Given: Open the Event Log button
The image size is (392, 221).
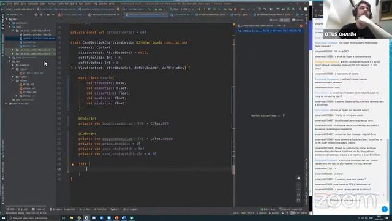Looking at the screenshot, I should coord(268,209).
